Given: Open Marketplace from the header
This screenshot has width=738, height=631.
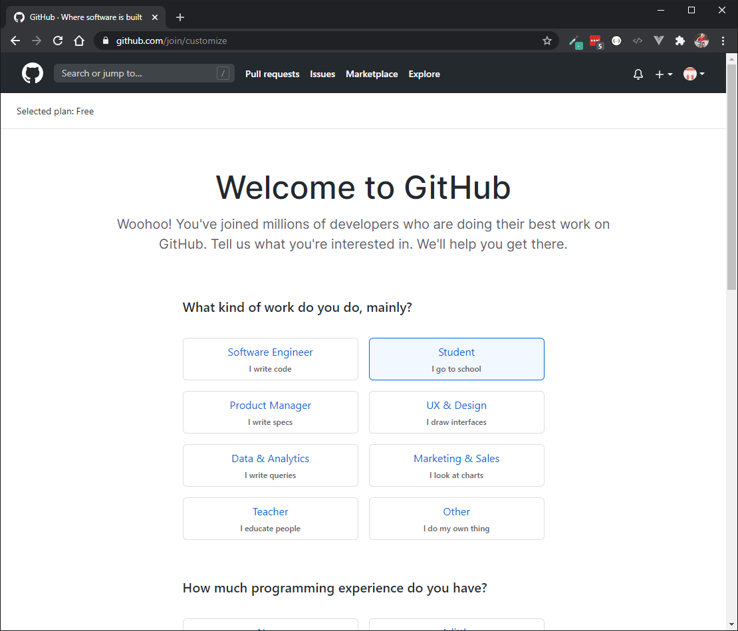Looking at the screenshot, I should pyautogui.click(x=372, y=74).
